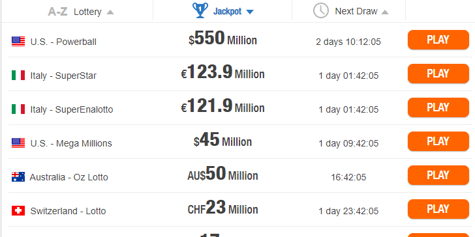Sort by the Next Draw header
Viewport: 475px width, 237px height.
pyautogui.click(x=356, y=12)
